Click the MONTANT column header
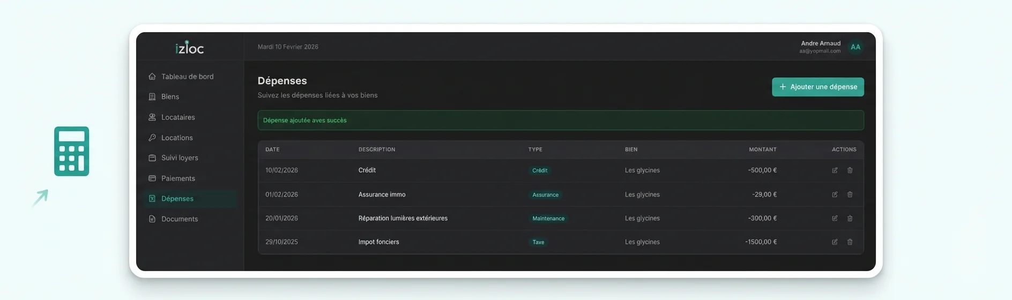Screen dimensions: 1012x300 click(x=763, y=149)
